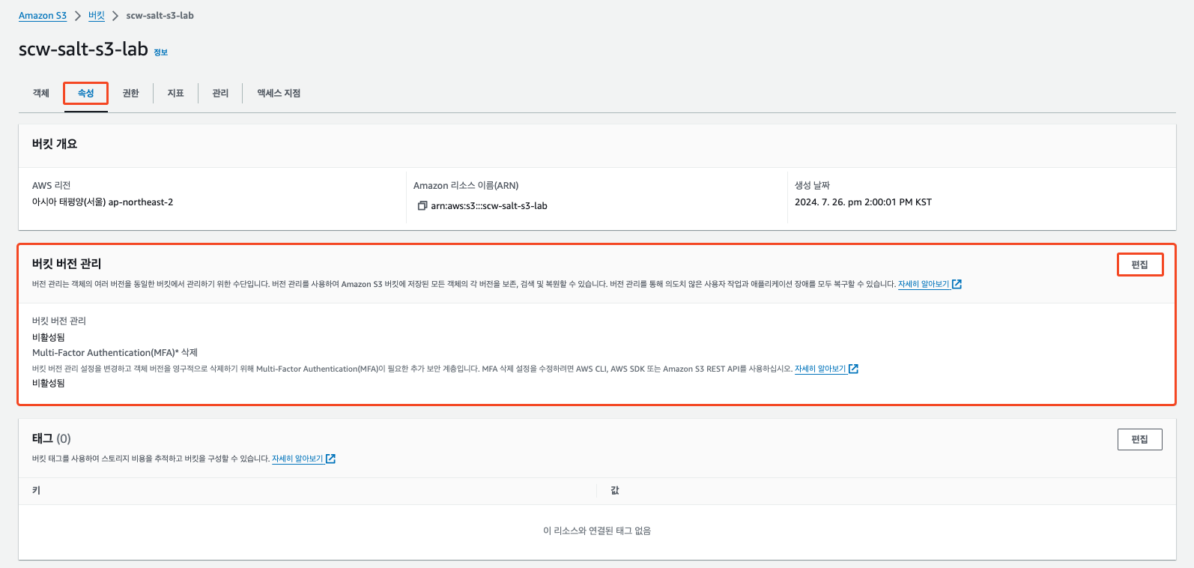Open 자세히 알아보기 link about bucket versioning
Image resolution: width=1194 pixels, height=568 pixels.
[x=923, y=285]
